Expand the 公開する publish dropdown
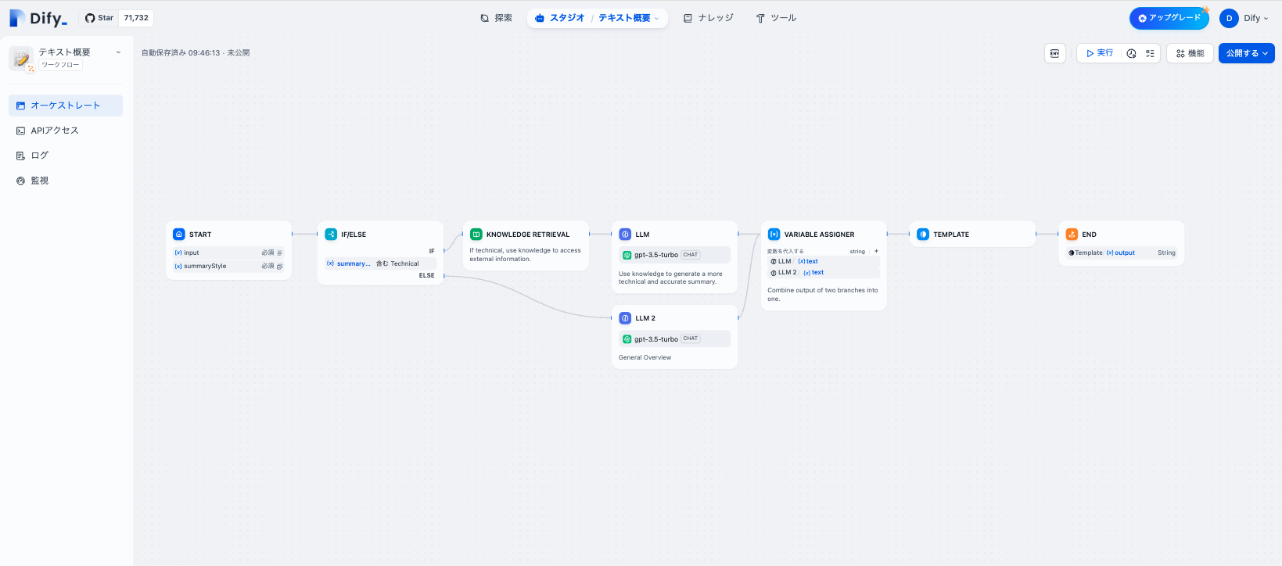The width and height of the screenshot is (1282, 566). click(x=1246, y=53)
